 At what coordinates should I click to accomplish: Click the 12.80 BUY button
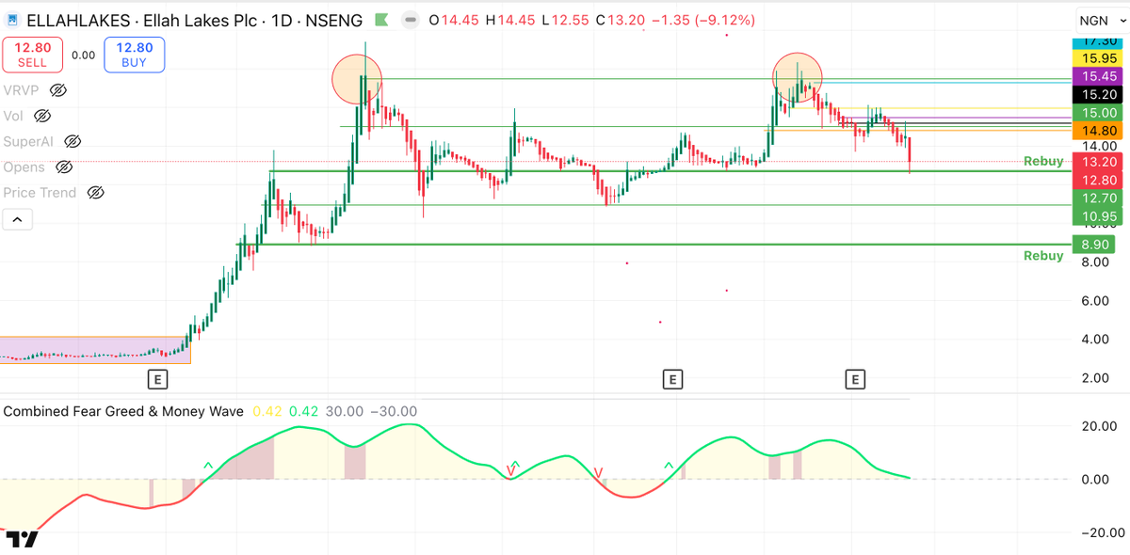[x=134, y=55]
